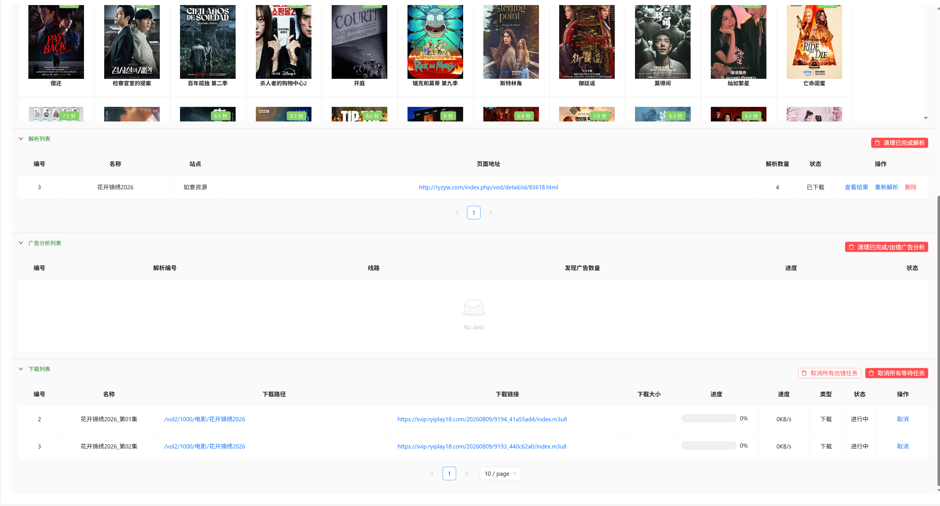Image resolution: width=940 pixels, height=506 pixels.
Task: Open the 杀人者的购物中心2 poster
Action: click(x=284, y=42)
